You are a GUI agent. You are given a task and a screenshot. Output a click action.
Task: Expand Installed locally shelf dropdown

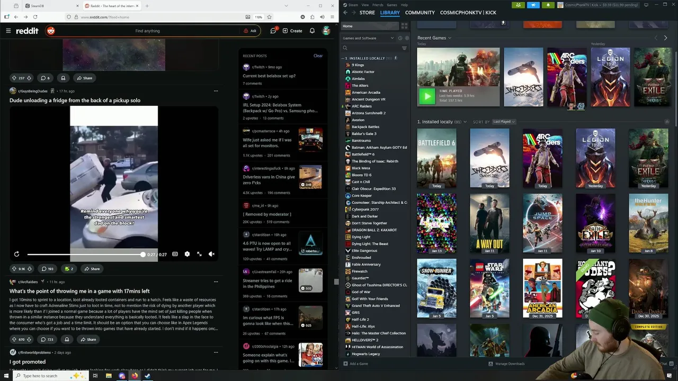point(465,122)
